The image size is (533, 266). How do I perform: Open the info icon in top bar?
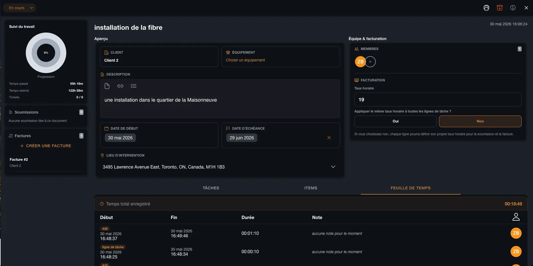click(x=513, y=8)
